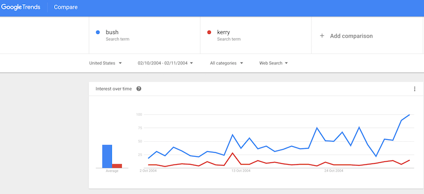
Task: Click Search term label under bush
Action: point(117,39)
